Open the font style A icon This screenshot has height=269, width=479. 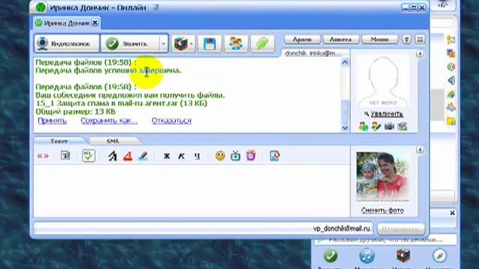coord(112,156)
